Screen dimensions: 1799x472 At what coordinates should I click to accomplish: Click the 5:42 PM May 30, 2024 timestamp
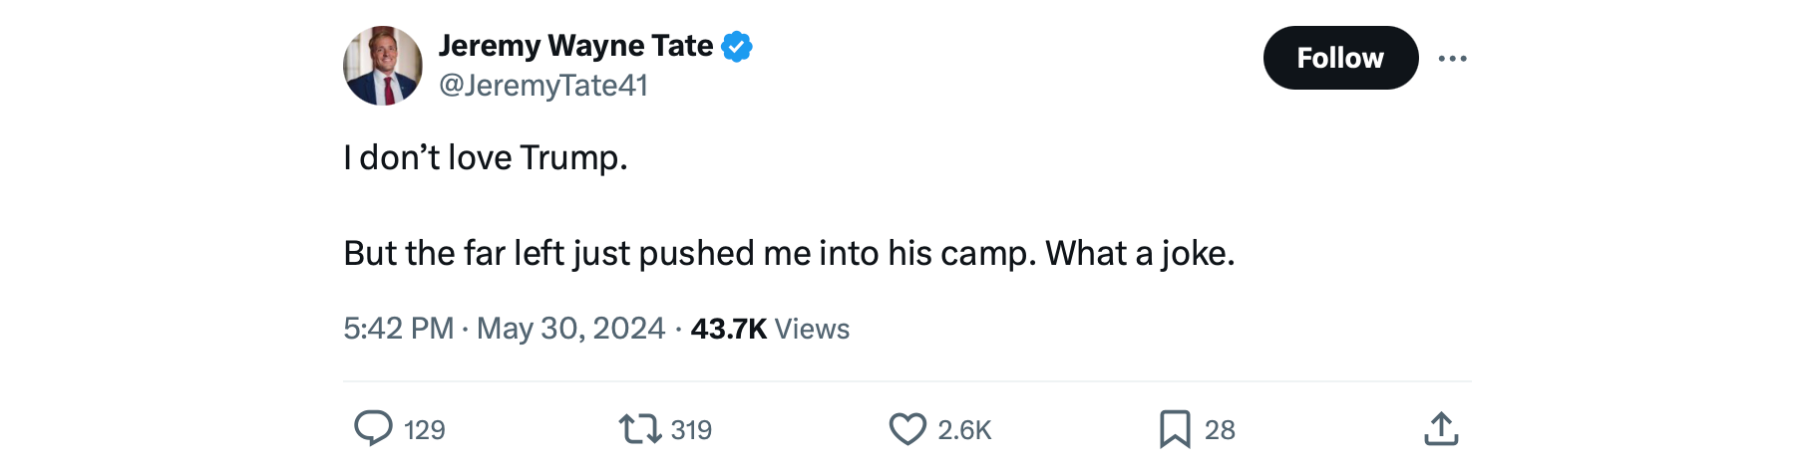click(x=504, y=329)
